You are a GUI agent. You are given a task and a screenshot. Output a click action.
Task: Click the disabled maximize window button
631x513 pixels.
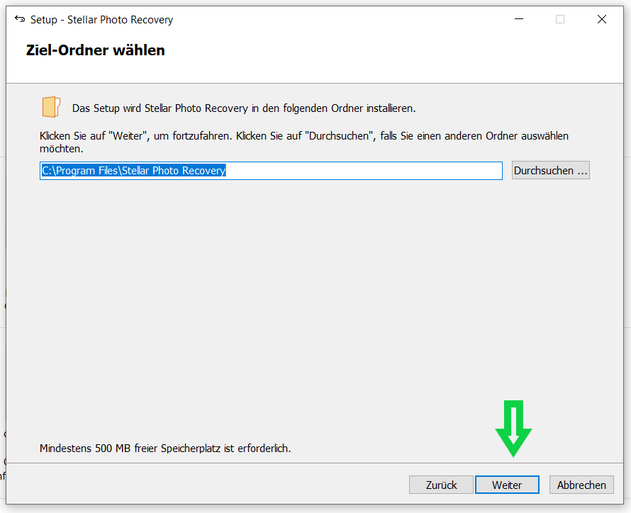(560, 19)
